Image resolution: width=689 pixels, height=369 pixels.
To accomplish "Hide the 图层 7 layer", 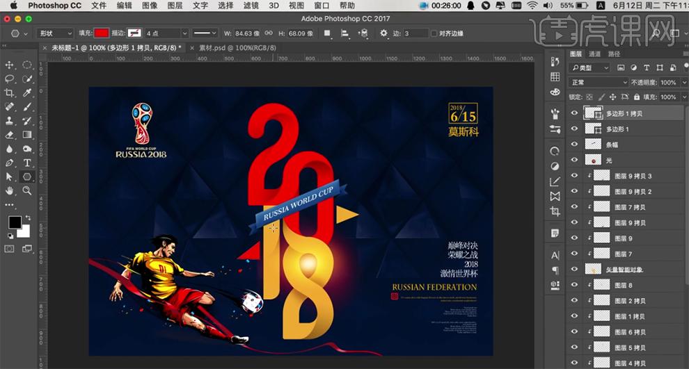I will 574,254.
